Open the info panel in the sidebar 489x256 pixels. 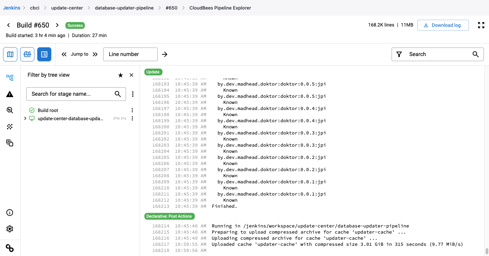[10, 213]
